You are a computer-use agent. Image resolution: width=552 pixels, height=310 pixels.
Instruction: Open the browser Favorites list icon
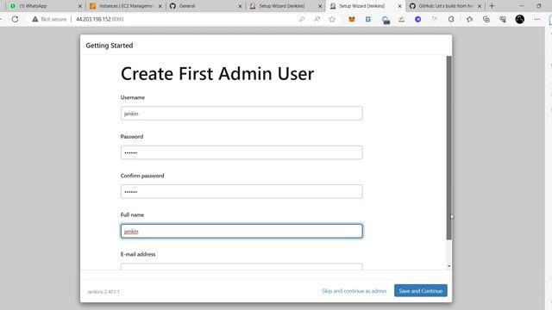click(469, 19)
